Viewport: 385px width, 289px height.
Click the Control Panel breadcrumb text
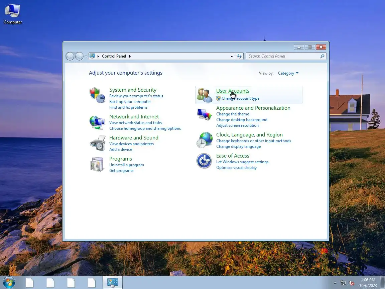point(114,56)
